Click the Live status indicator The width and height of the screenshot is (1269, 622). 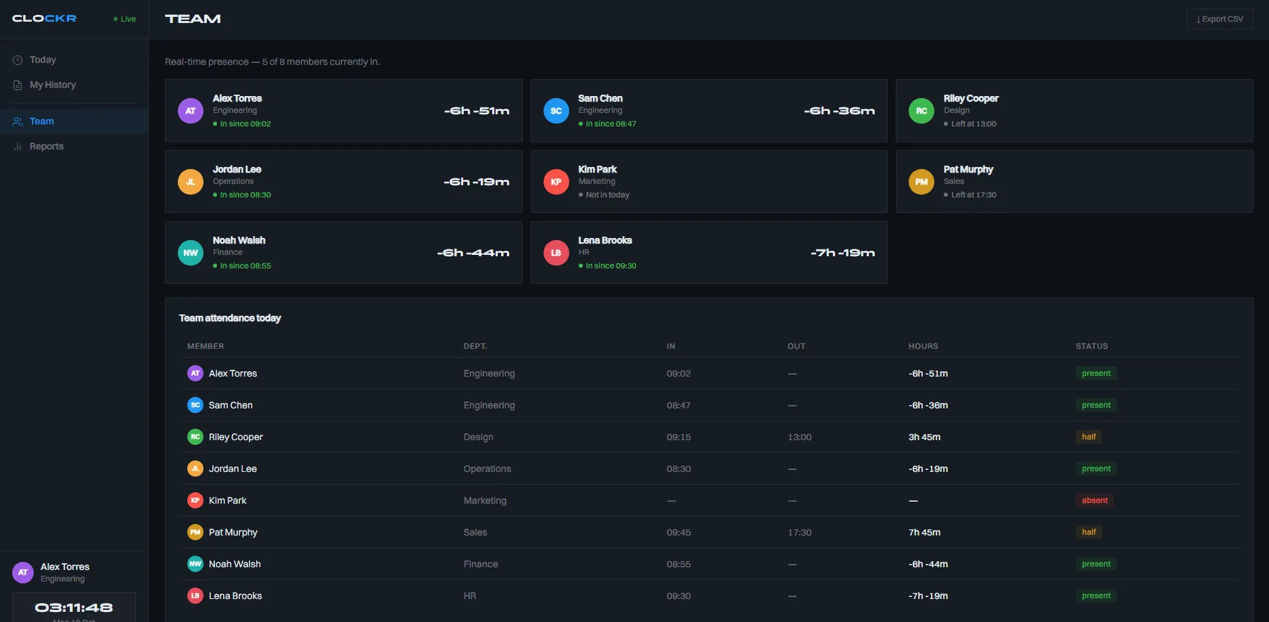pos(124,19)
